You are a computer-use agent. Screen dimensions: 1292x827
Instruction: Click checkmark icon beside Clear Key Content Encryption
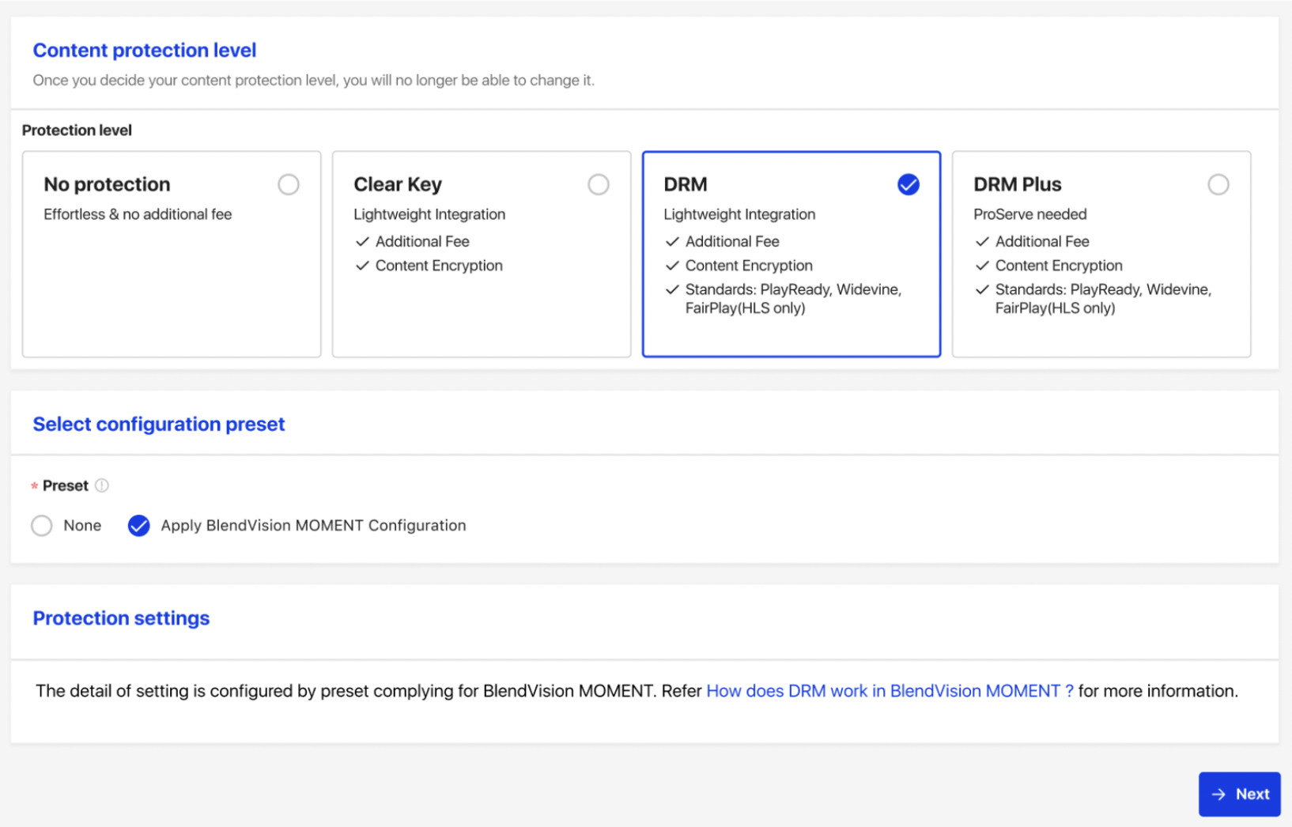tap(362, 266)
